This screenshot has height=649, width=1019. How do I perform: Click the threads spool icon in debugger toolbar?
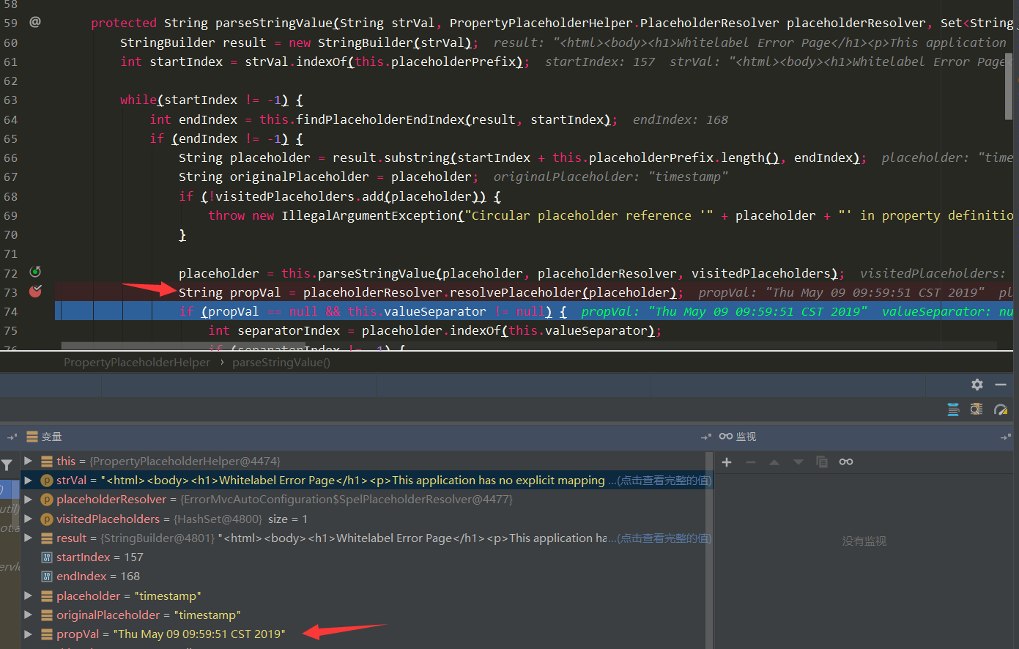(953, 409)
